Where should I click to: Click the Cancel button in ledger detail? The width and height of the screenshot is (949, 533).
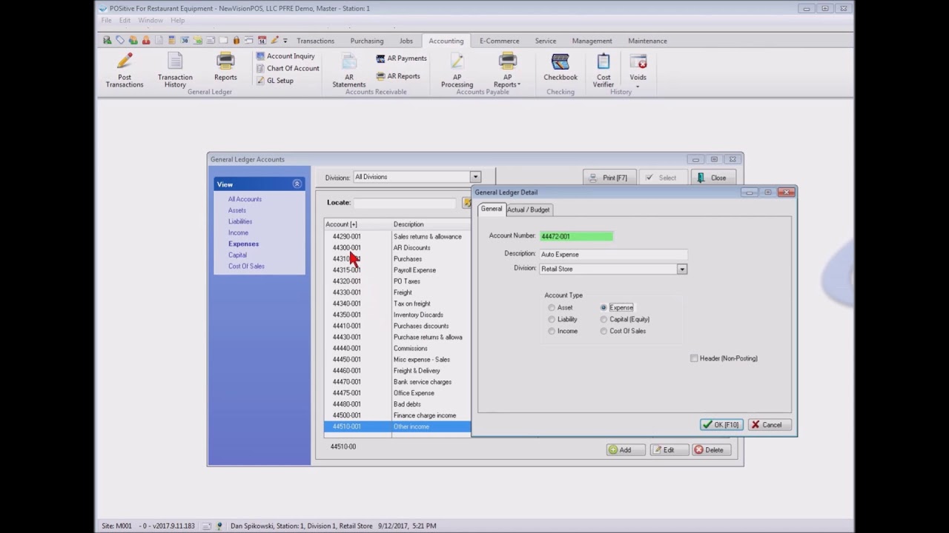tap(767, 425)
